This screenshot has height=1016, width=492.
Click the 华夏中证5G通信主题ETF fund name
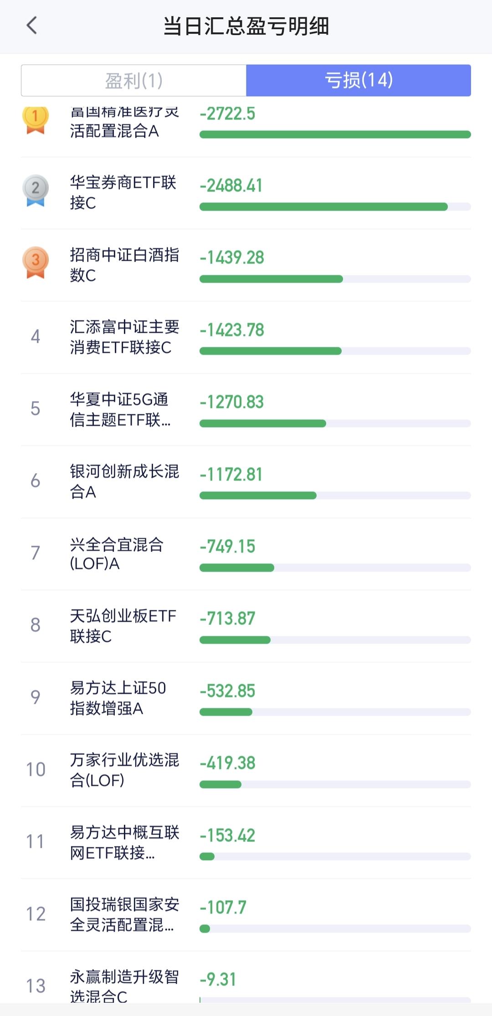pyautogui.click(x=120, y=409)
